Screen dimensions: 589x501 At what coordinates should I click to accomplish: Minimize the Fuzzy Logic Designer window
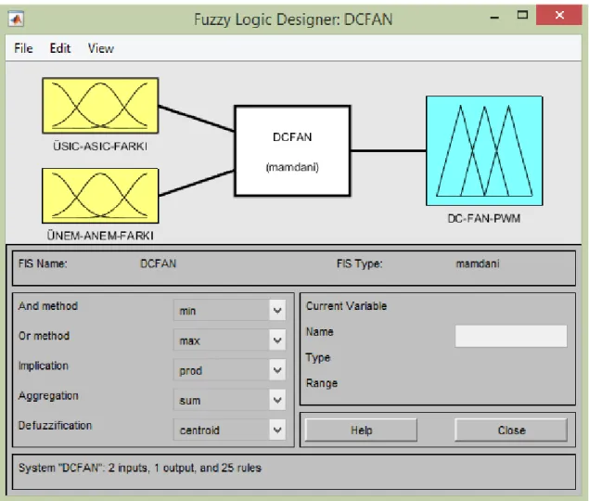pyautogui.click(x=495, y=17)
